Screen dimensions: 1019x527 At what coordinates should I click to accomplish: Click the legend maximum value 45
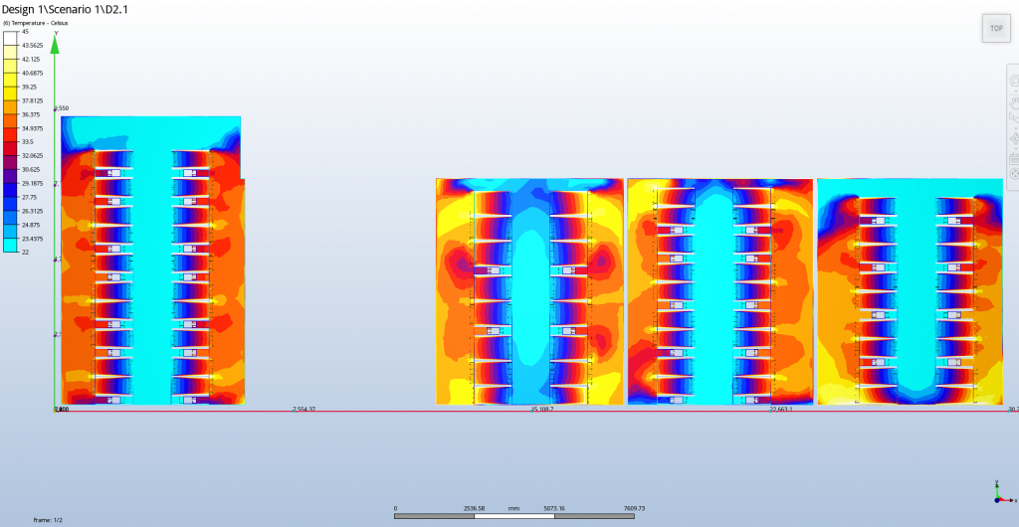[x=25, y=31]
